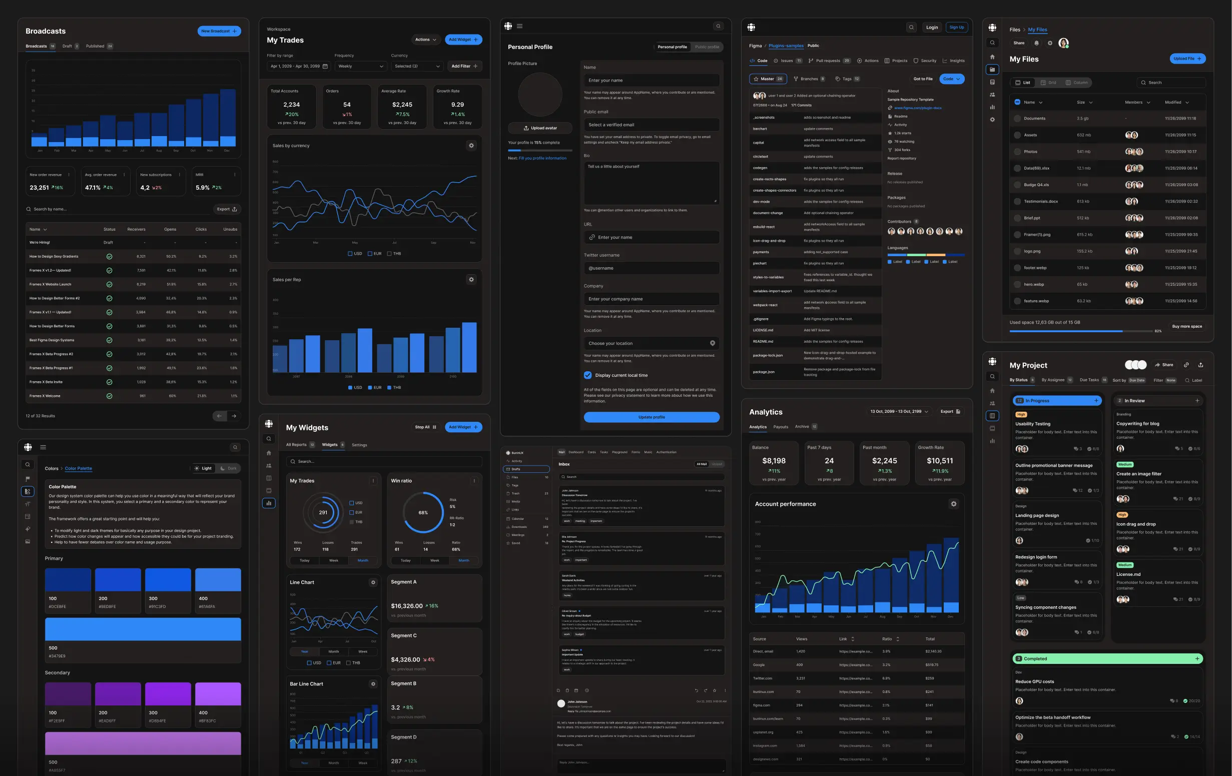Image resolution: width=1232 pixels, height=776 pixels.
Task: Click notification bell in My Files header
Action: [1036, 43]
